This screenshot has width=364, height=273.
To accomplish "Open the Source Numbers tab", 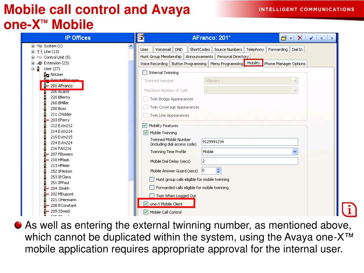I will coord(228,49).
